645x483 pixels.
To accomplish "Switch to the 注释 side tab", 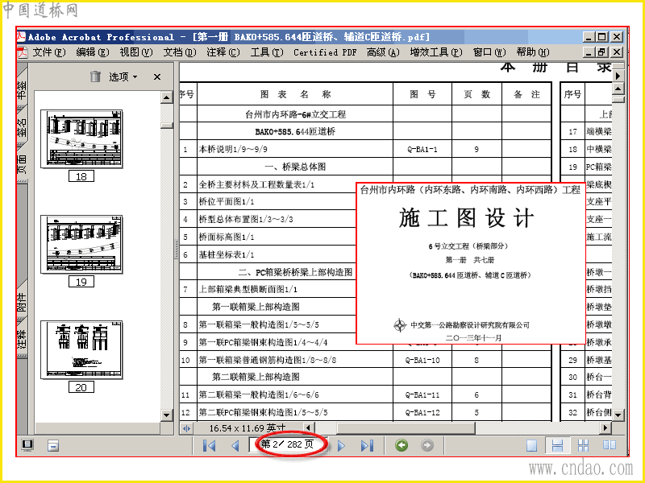I will click(22, 341).
